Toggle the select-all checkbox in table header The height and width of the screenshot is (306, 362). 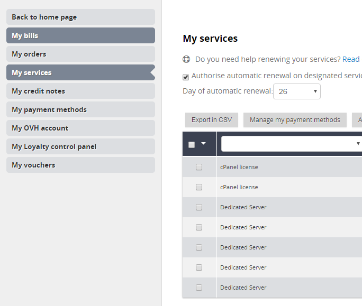[x=192, y=145]
